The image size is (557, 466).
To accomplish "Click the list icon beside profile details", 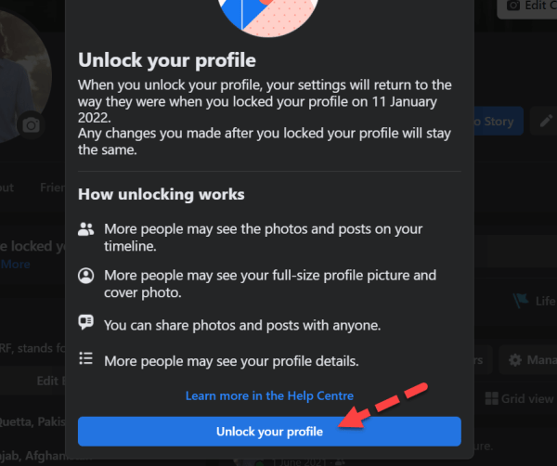I will tap(85, 358).
